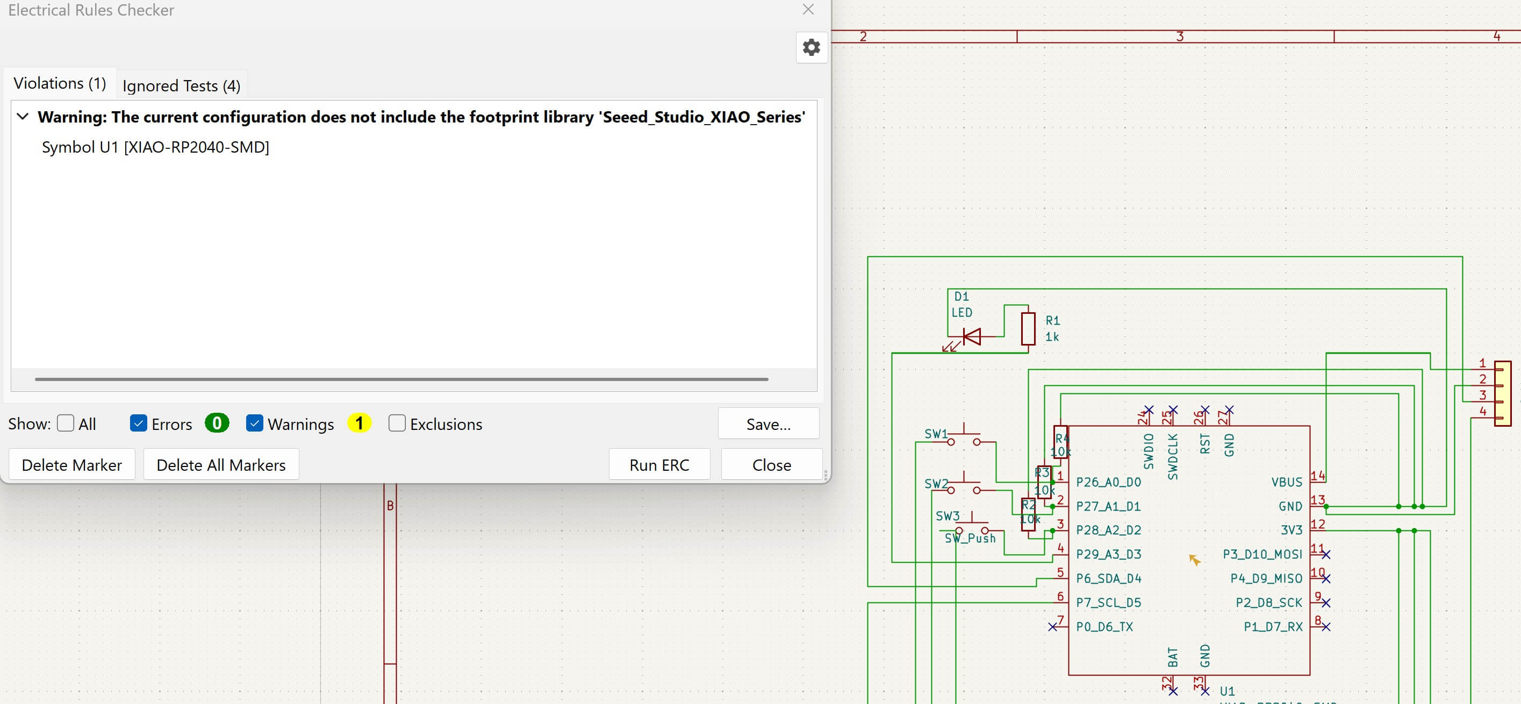Run ERC check
This screenshot has width=1521, height=704.
(659, 464)
